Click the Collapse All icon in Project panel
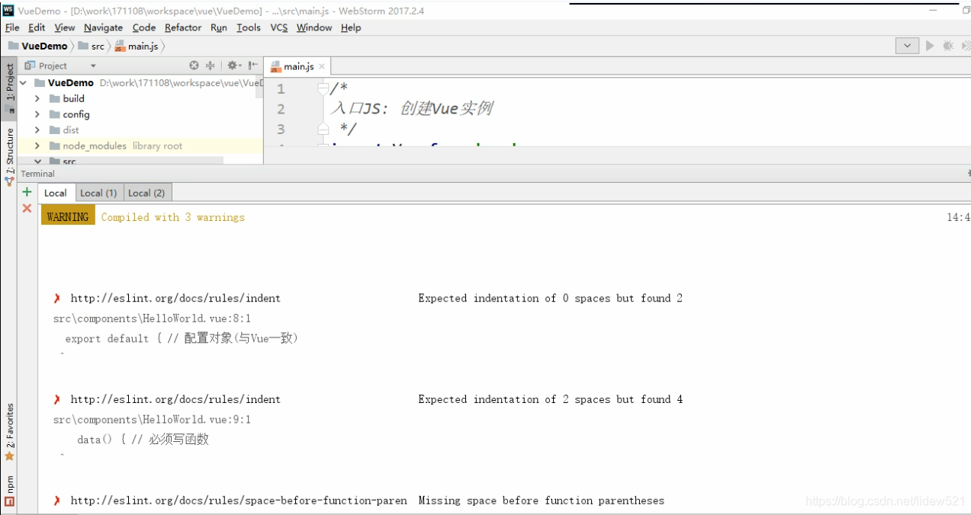 pos(211,66)
